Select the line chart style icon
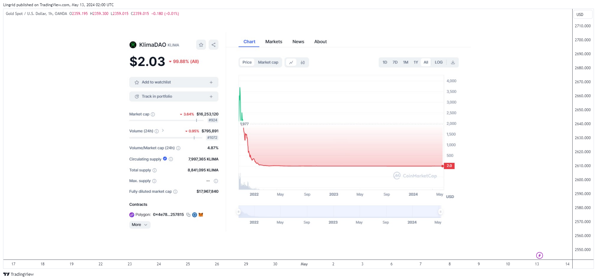The width and height of the screenshot is (597, 280). [x=291, y=62]
